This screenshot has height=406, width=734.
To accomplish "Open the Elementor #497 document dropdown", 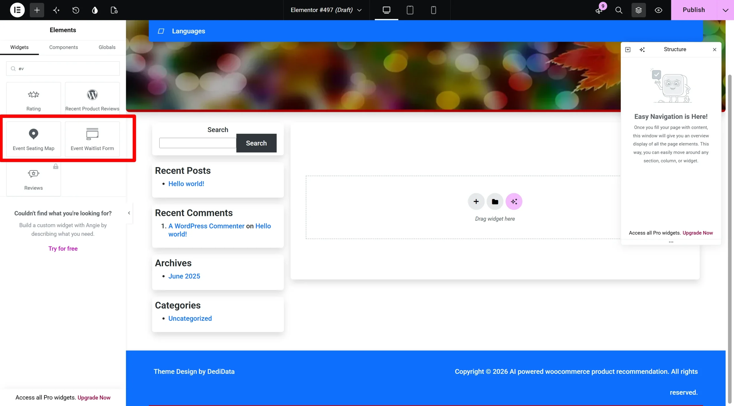I will (326, 10).
